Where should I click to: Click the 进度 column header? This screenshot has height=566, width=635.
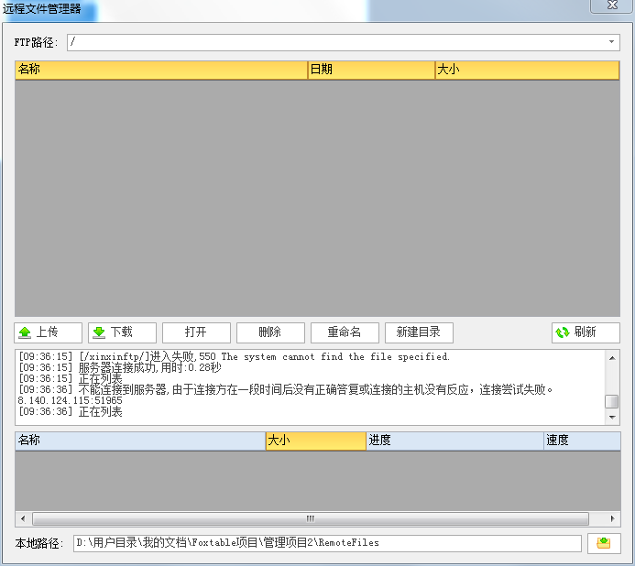click(x=454, y=441)
